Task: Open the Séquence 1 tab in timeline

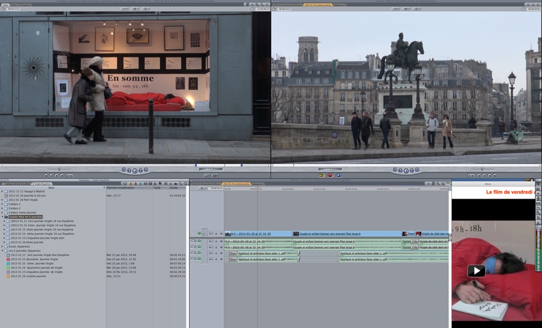Action: coord(258,184)
